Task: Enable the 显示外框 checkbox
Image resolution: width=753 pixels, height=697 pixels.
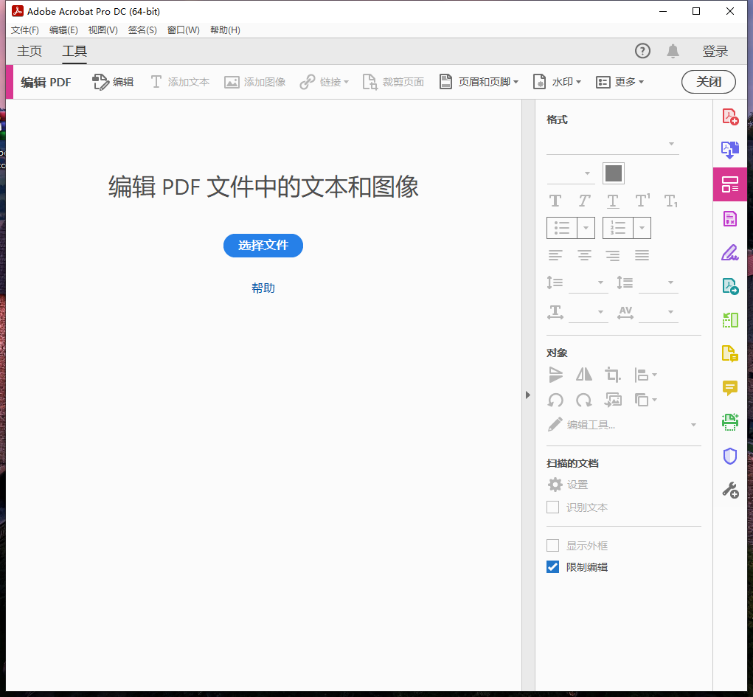Action: pos(553,545)
